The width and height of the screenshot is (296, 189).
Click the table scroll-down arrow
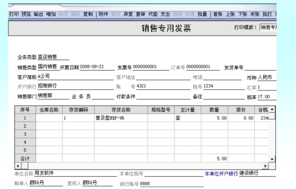tap(272, 159)
